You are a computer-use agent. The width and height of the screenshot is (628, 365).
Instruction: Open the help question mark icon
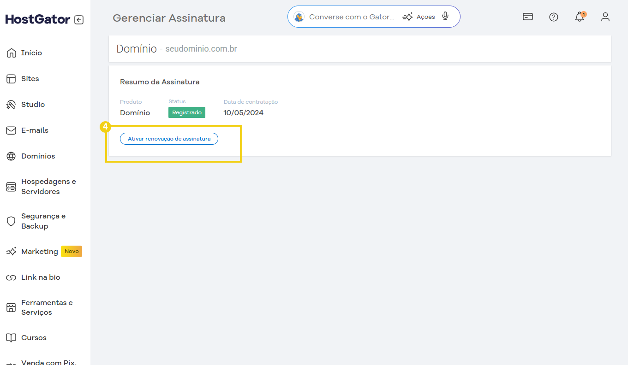click(x=554, y=17)
